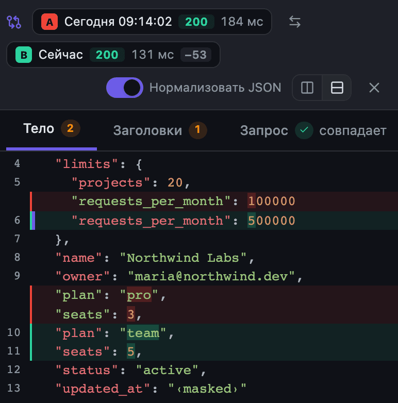The height and width of the screenshot is (403, 398).
Task: Switch to side-by-side split view
Action: [307, 88]
